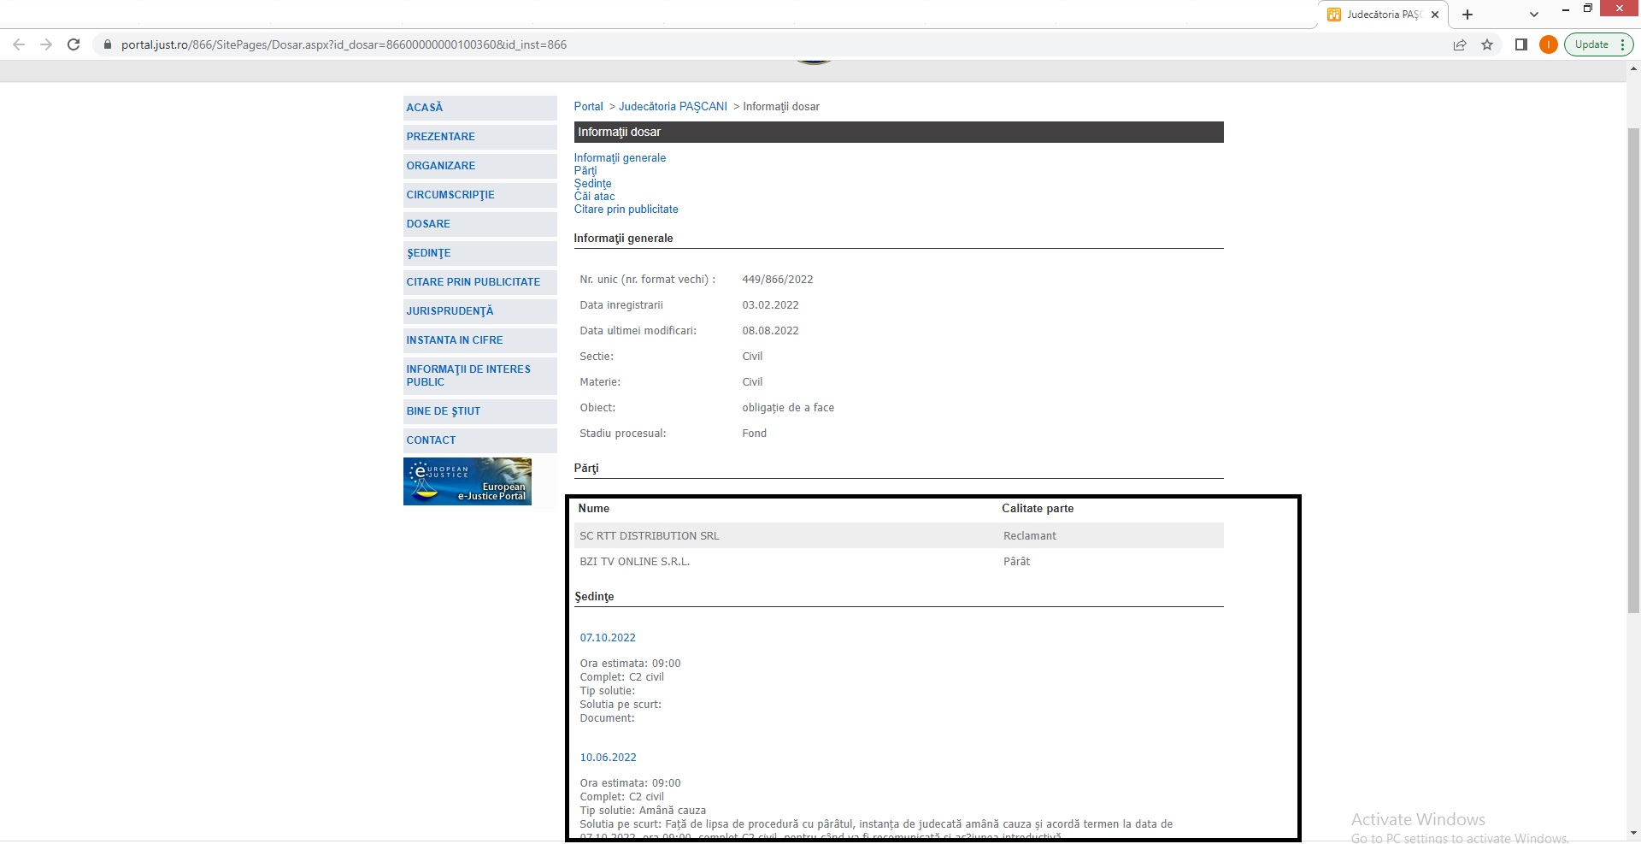Open the 10.06.2022 hearing date link

[x=608, y=758]
